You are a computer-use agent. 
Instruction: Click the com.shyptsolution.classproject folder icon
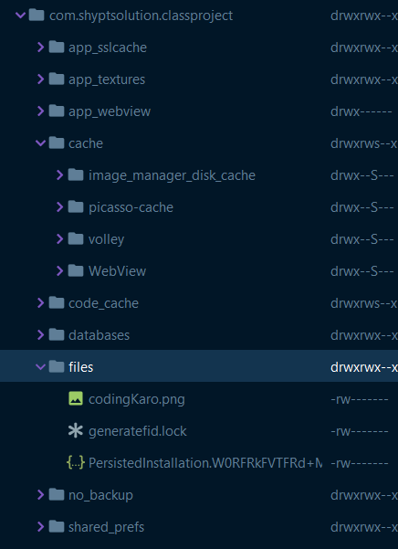tap(37, 15)
